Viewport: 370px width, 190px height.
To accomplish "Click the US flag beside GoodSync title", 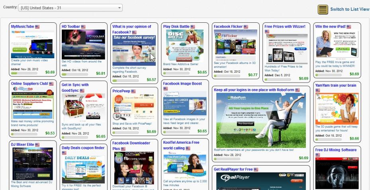I will tap(82, 91).
